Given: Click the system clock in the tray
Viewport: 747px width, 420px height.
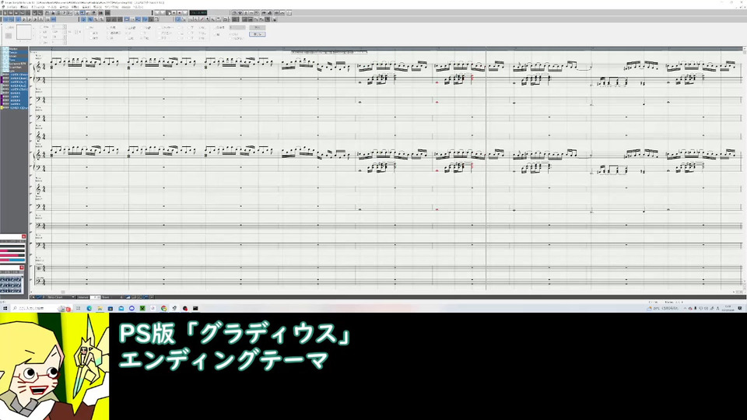Looking at the screenshot, I should [728, 308].
